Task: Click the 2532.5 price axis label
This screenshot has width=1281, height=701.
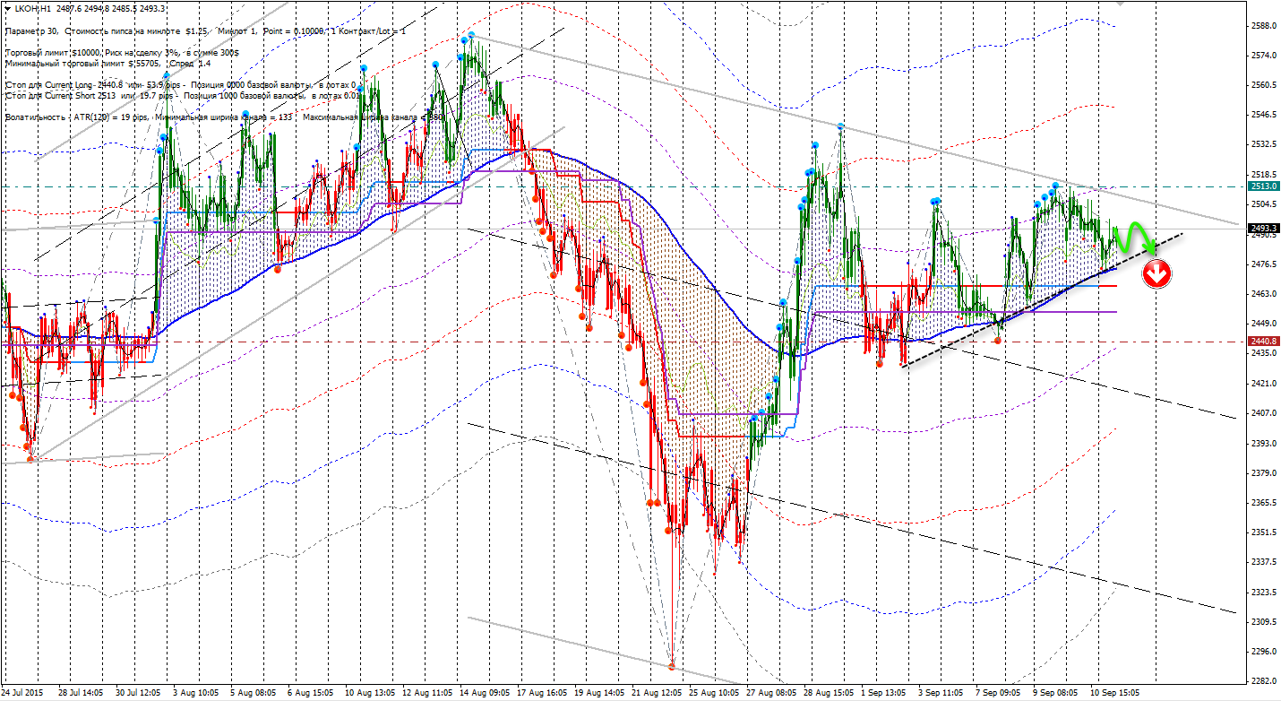Action: pos(1262,144)
